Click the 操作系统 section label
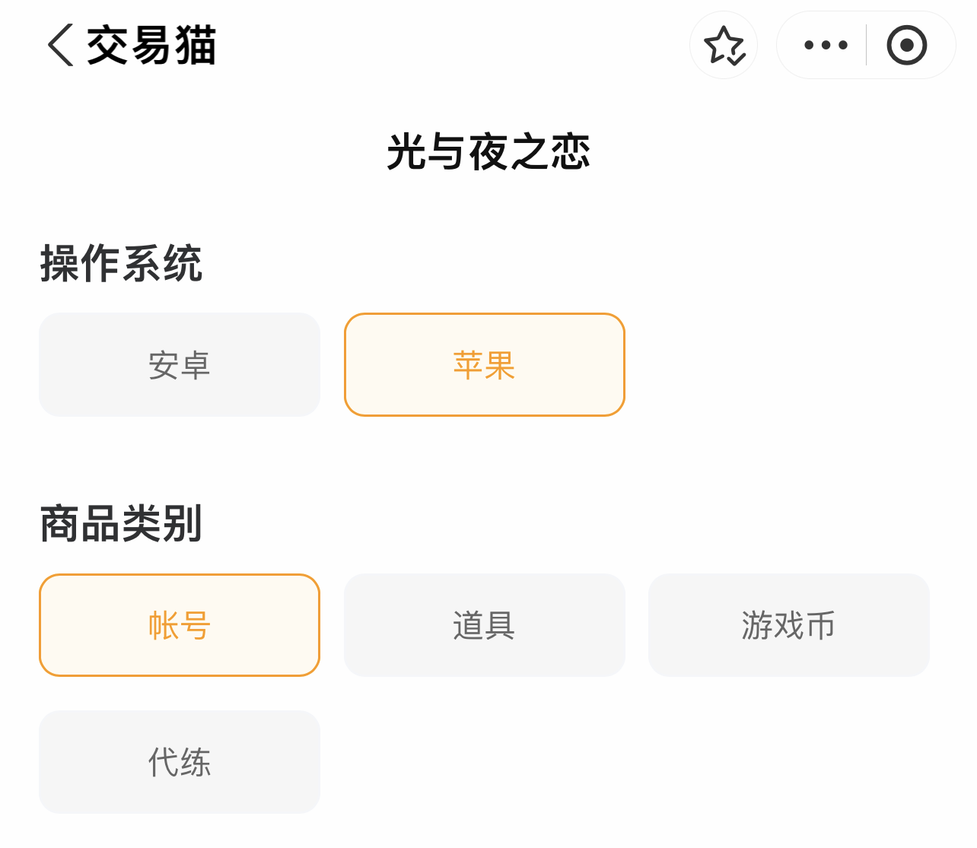Image resolution: width=977 pixels, height=848 pixels. (121, 264)
